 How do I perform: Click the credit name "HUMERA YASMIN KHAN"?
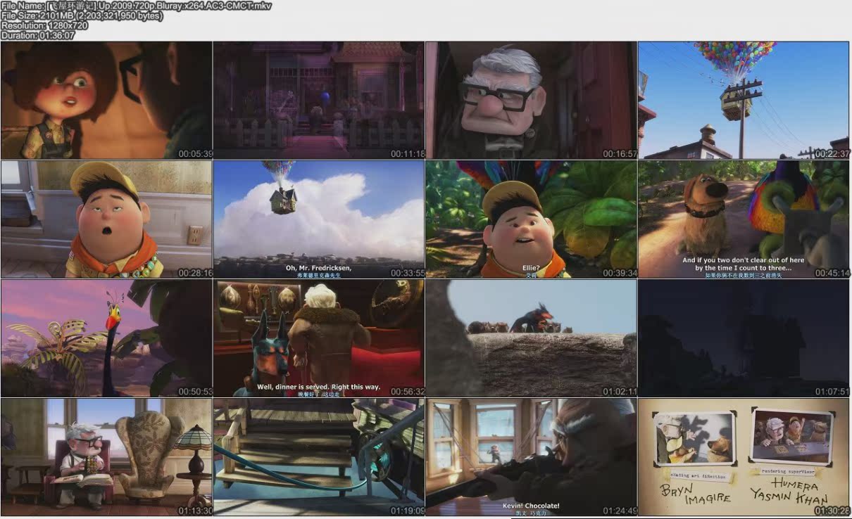[790, 492]
